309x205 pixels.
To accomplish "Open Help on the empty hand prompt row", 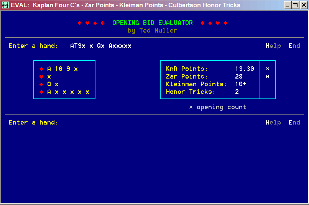I will click(273, 123).
